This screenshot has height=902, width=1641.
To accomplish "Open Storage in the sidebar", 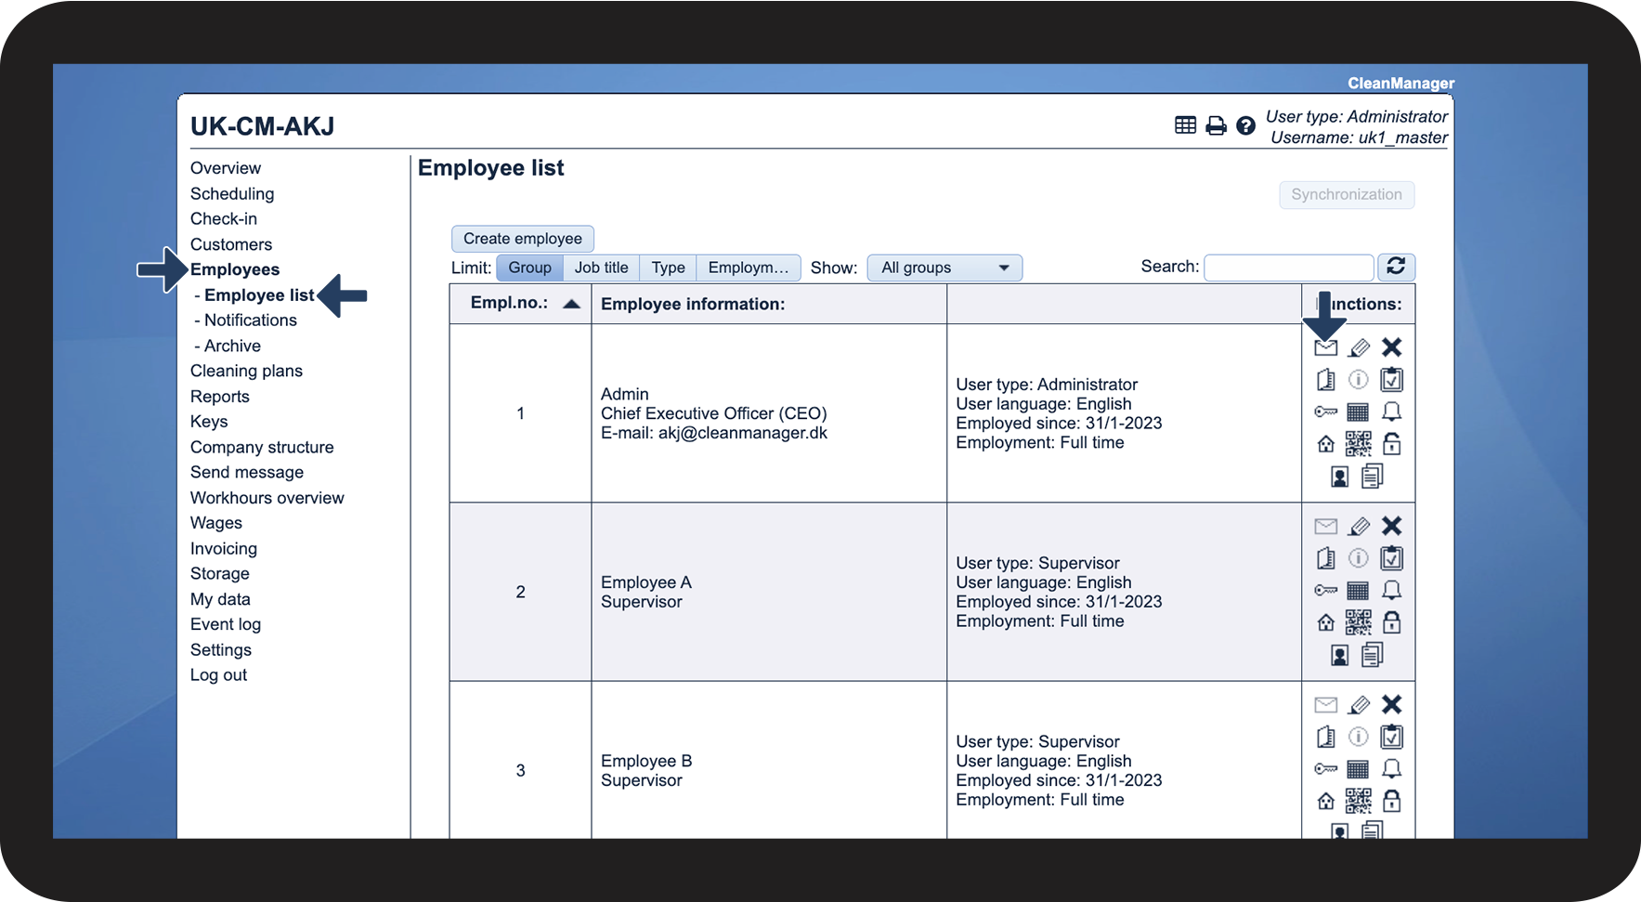I will point(220,574).
